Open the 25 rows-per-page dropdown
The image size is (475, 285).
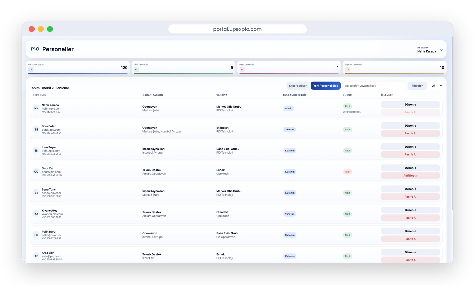(436, 86)
